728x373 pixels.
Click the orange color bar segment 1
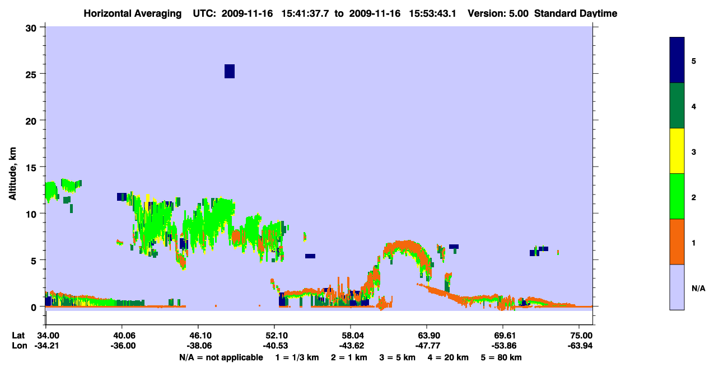[677, 242]
